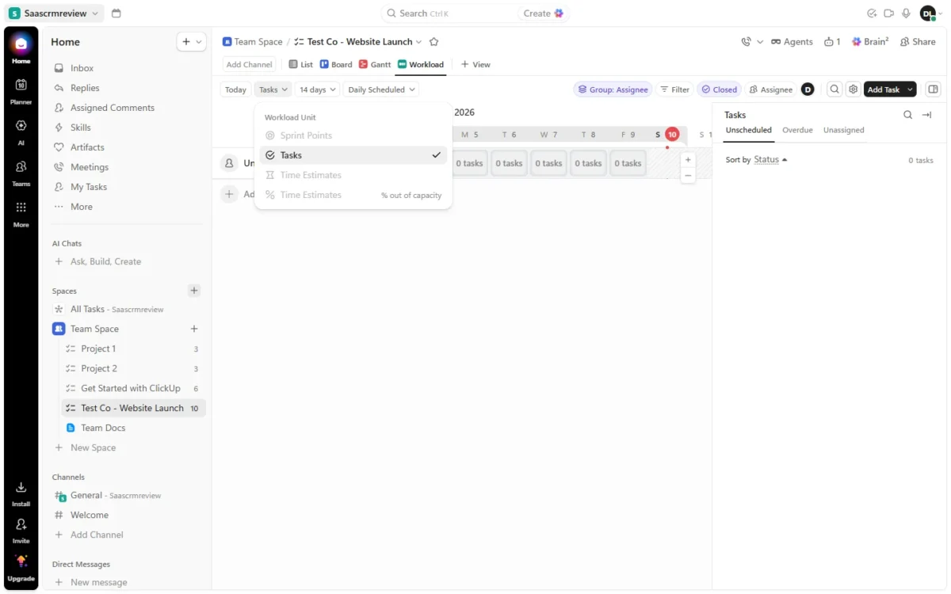
Task: Click the Create button
Action: click(x=544, y=13)
